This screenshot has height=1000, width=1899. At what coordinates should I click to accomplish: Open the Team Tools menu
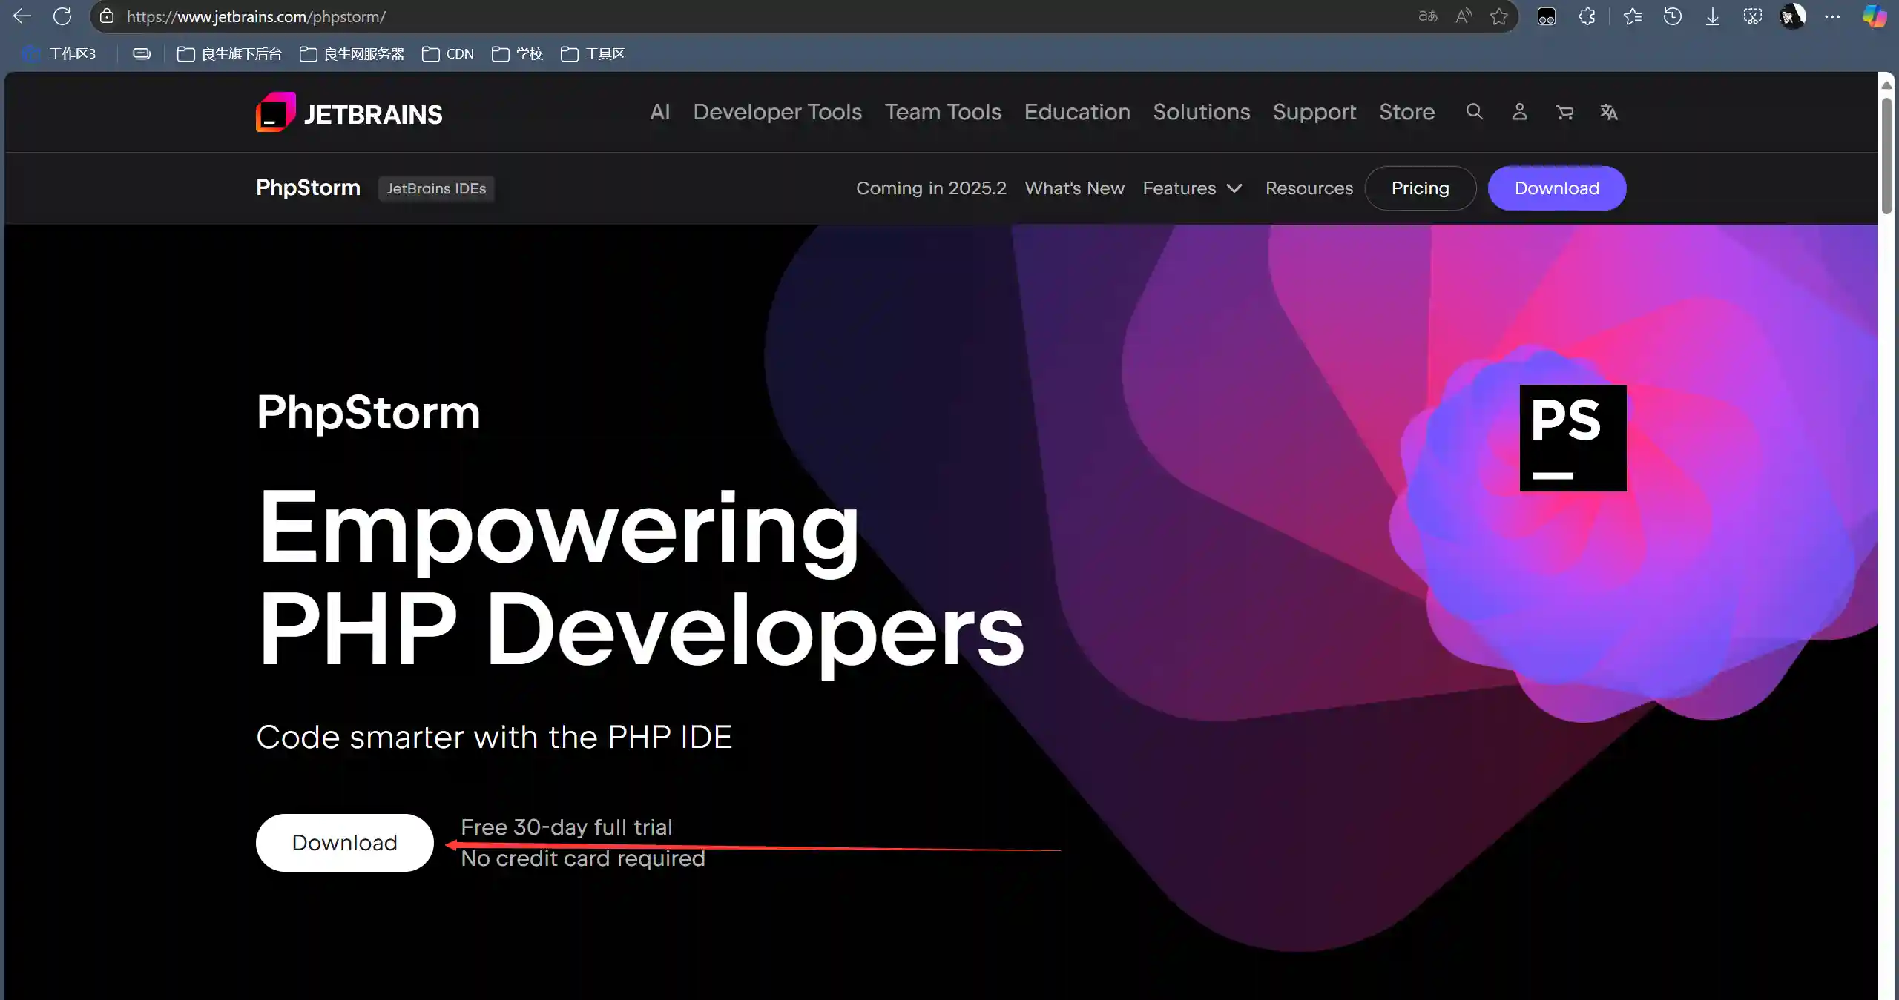[x=943, y=112]
